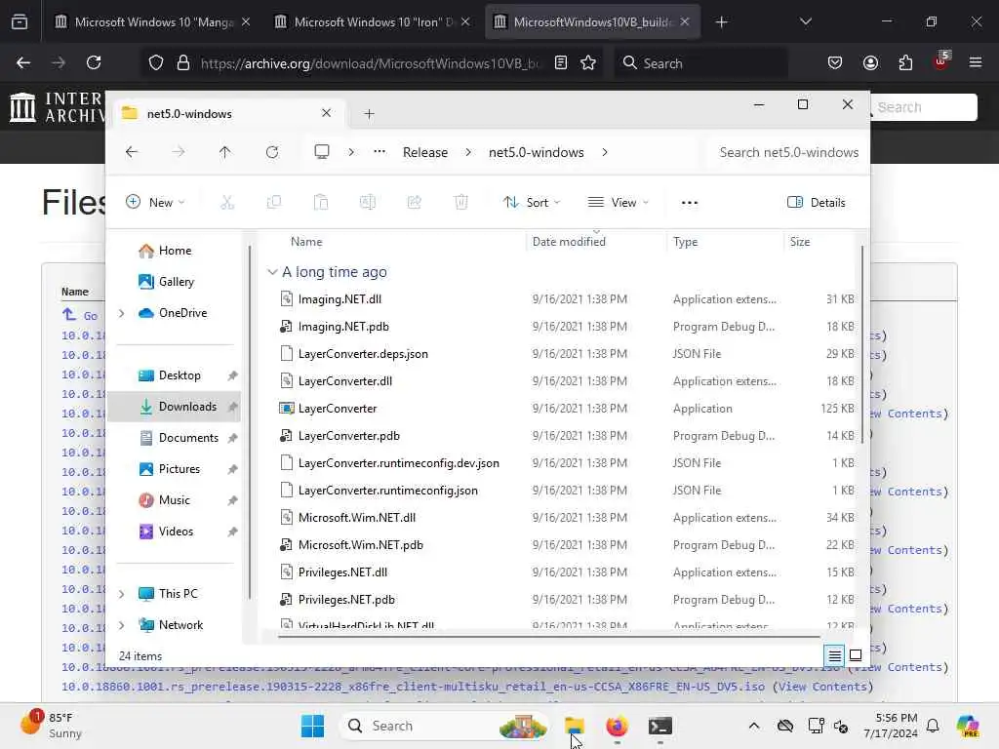This screenshot has height=749, width=999.
Task: Collapse the 'A long time ago' group
Action: 272,272
